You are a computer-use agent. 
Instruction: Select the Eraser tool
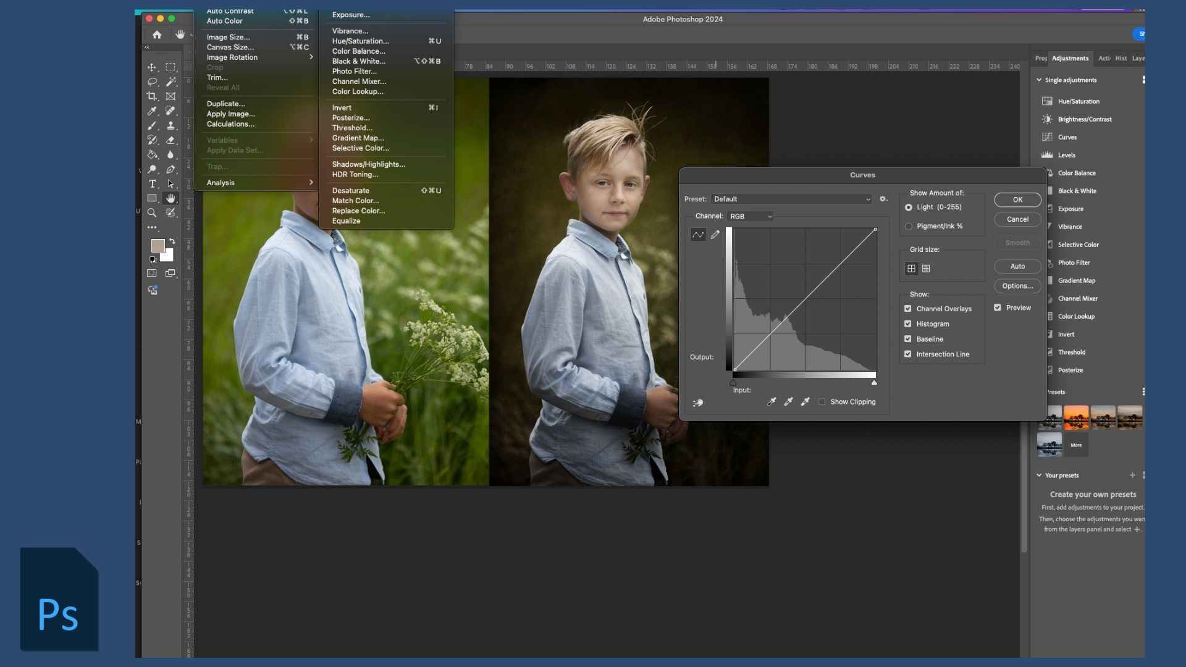pos(170,140)
